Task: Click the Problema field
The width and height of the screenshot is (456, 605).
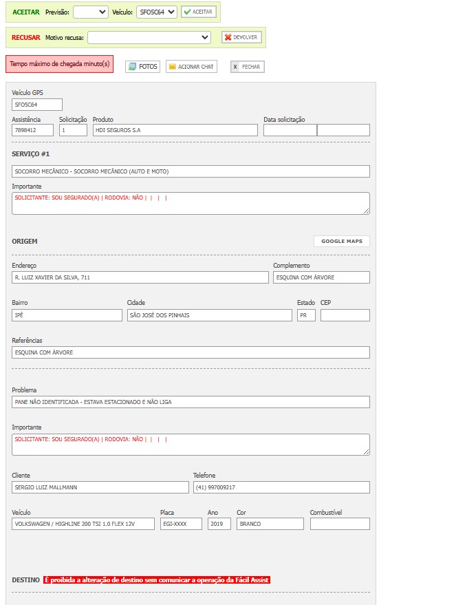Action: 191,402
